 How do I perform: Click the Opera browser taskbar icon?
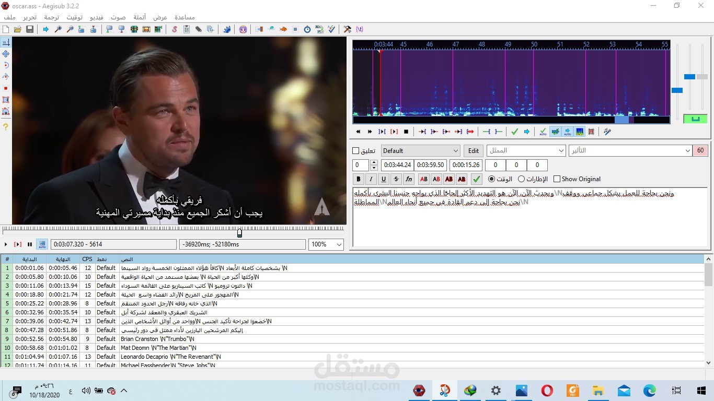pos(547,391)
